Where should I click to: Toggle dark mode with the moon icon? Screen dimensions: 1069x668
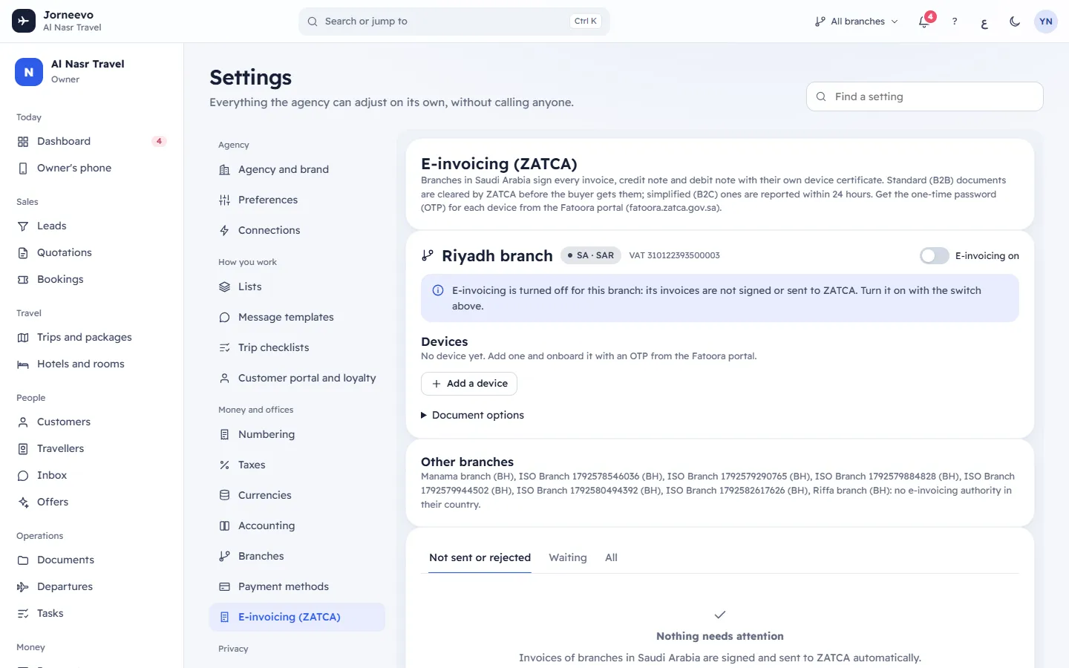pos(1015,22)
